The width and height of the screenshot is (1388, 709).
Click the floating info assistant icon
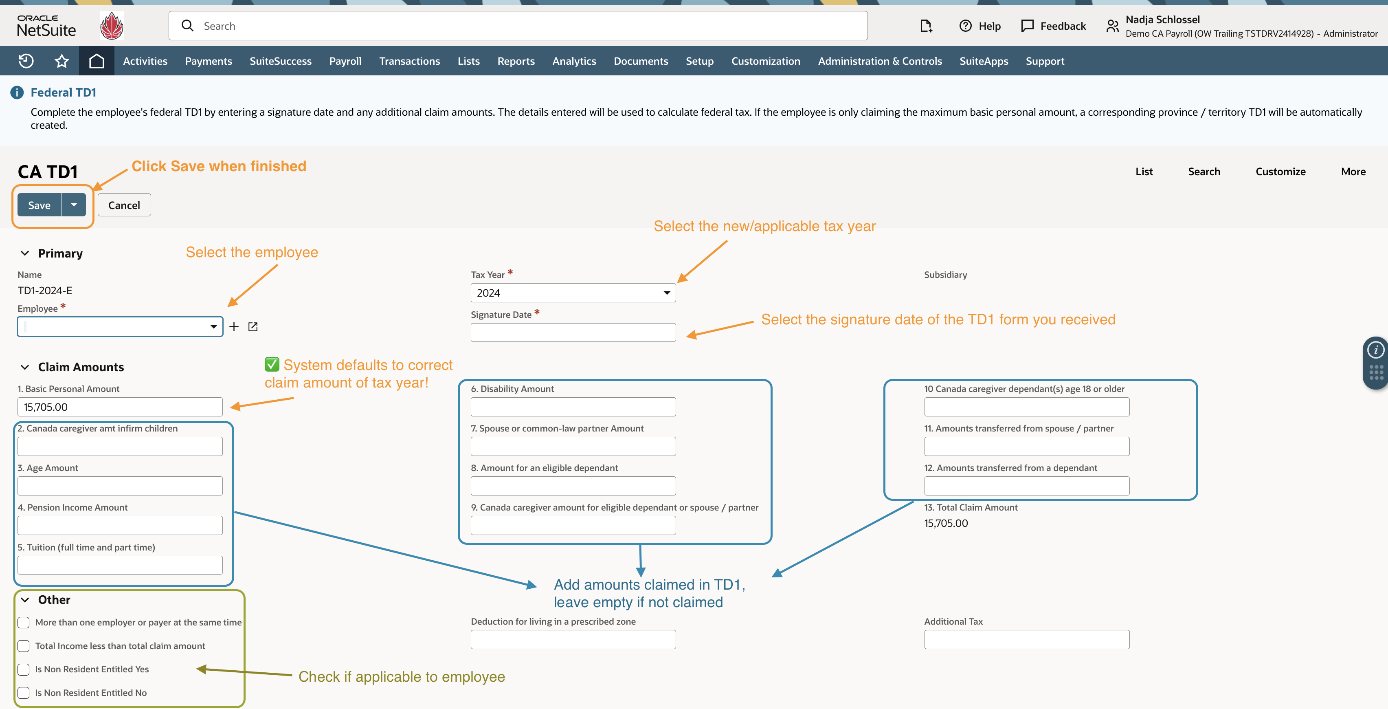pyautogui.click(x=1376, y=350)
